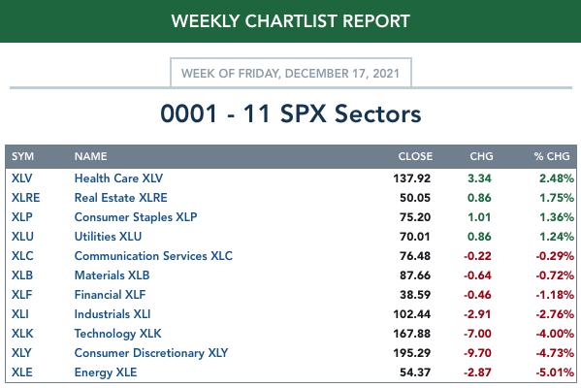The image size is (581, 388).
Task: Click the 0001 - 11 SPX Sectors title
Action: pos(291,113)
